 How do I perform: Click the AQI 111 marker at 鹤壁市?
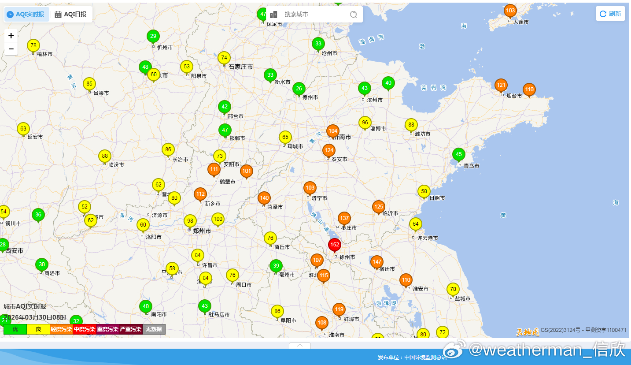[214, 169]
